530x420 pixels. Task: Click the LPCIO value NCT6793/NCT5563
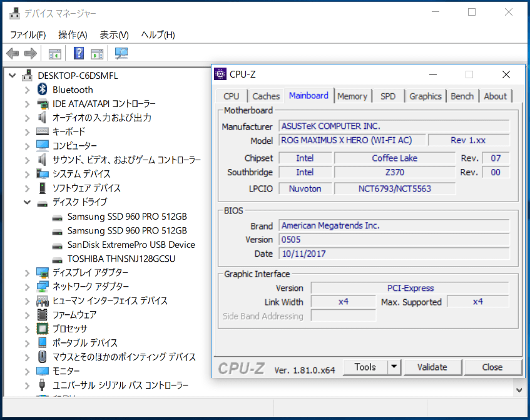coord(395,188)
